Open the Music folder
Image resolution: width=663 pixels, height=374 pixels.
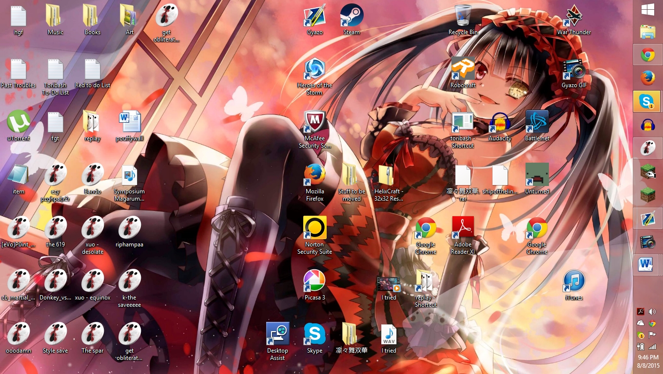coord(56,20)
